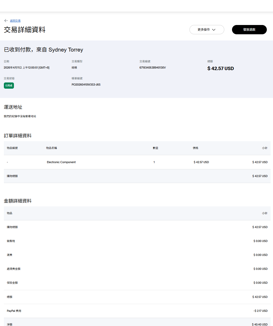This screenshot has height=326, width=273.
Task: Open the 返回交易 link
Action: [15, 21]
